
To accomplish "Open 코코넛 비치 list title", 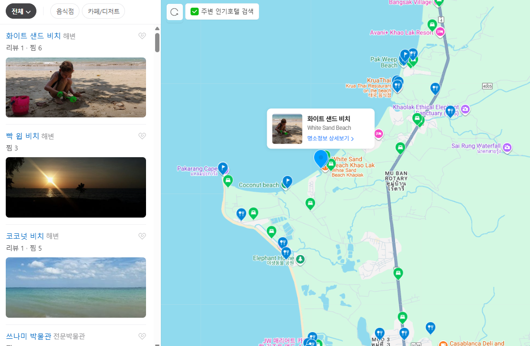I will [25, 236].
